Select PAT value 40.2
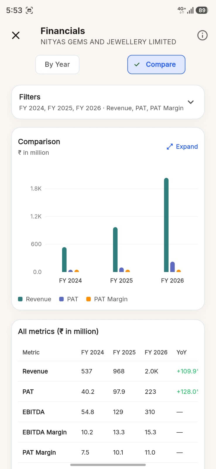 (88, 392)
